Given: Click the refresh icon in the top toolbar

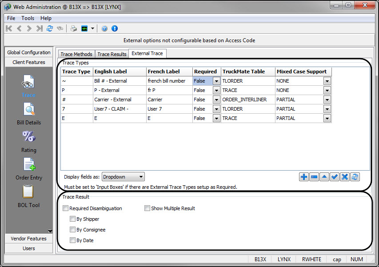Looking at the screenshot, I should click(x=50, y=28).
